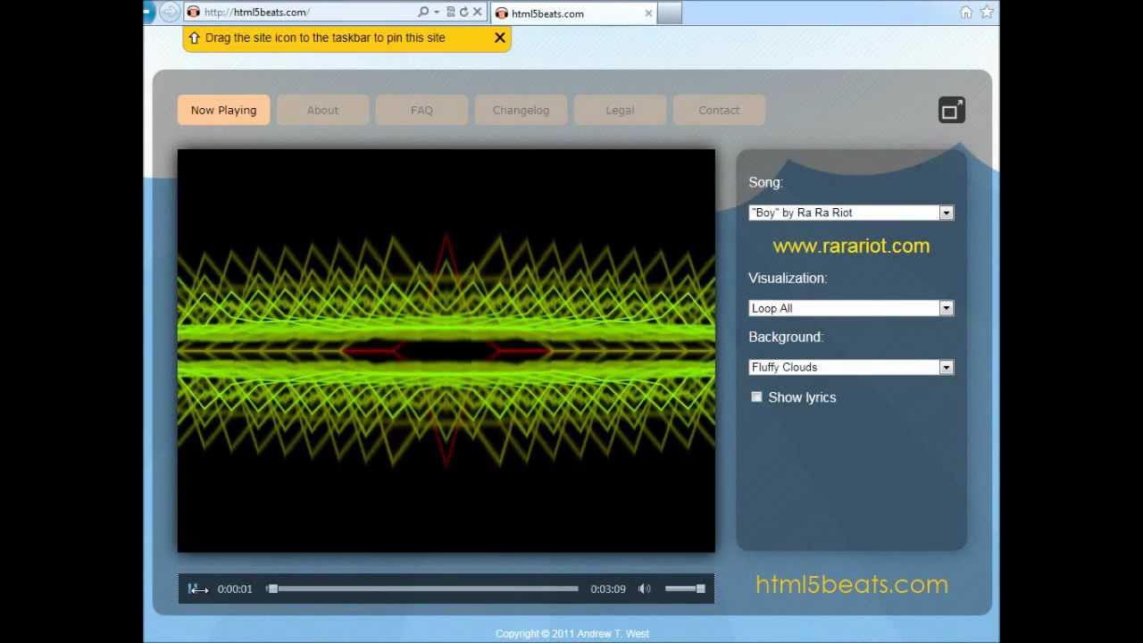Image resolution: width=1143 pixels, height=643 pixels.
Task: Click the search magnifier in address bar
Action: [423, 12]
